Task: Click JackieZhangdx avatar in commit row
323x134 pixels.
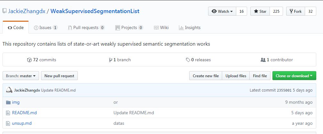Action: point(9,90)
